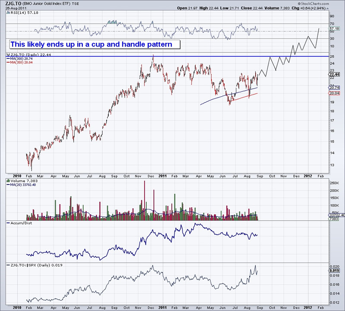Screen dimensions: 345x311
Task: Click the candlestick icon beside ZJG.TO (Daily)
Action: pyautogui.click(x=8, y=54)
